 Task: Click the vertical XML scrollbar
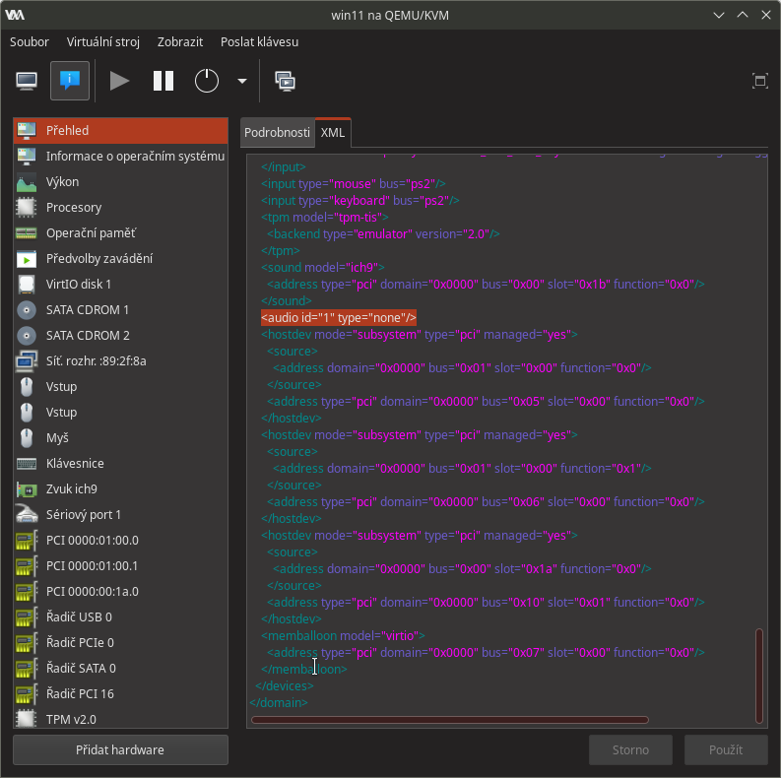click(x=759, y=676)
